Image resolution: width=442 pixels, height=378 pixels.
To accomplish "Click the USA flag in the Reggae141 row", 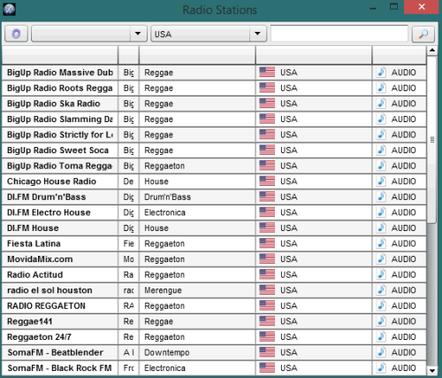I will coord(267,321).
